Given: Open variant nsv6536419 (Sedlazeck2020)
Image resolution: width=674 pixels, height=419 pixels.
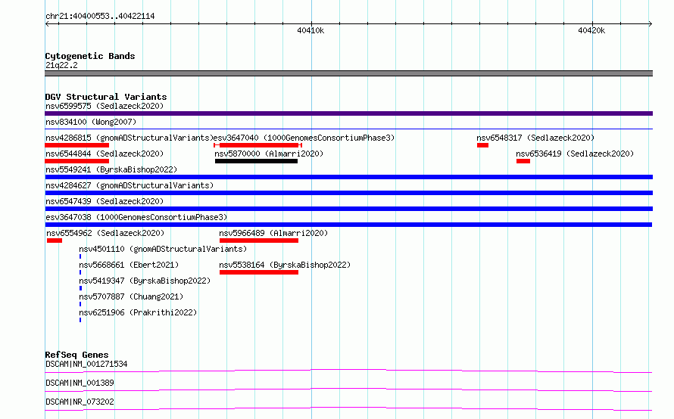Looking at the screenshot, I should [575, 154].
